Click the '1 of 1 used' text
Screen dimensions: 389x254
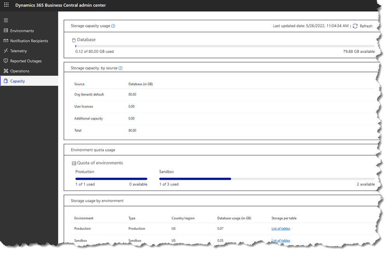click(x=85, y=184)
